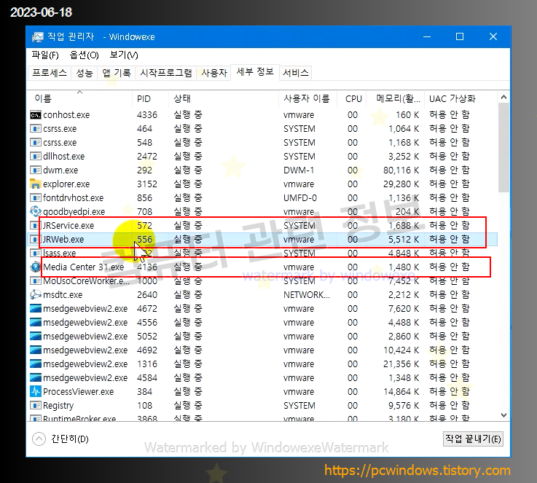
Task: Click the Task Manager title bar icon
Action: (x=38, y=36)
